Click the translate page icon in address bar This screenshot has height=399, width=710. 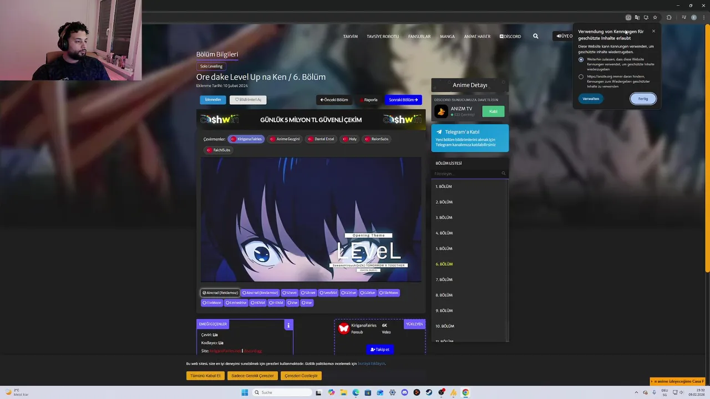pyautogui.click(x=637, y=17)
